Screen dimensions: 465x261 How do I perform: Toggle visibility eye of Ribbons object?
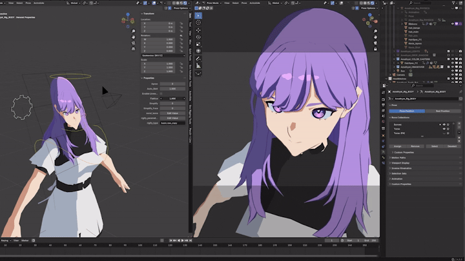pos(453,24)
